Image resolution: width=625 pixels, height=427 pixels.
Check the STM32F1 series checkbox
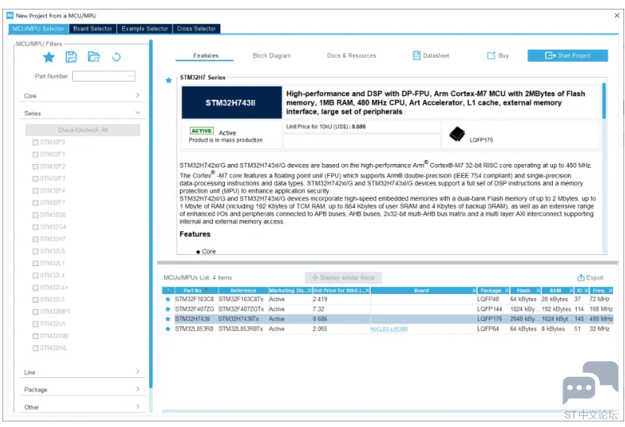pyautogui.click(x=36, y=154)
